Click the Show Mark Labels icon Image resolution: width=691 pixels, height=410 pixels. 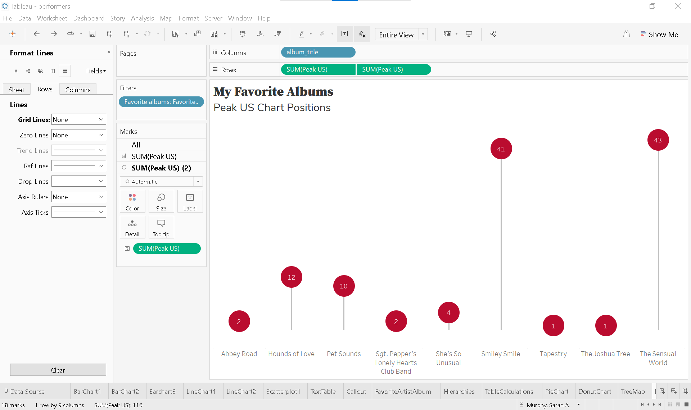tap(344, 34)
